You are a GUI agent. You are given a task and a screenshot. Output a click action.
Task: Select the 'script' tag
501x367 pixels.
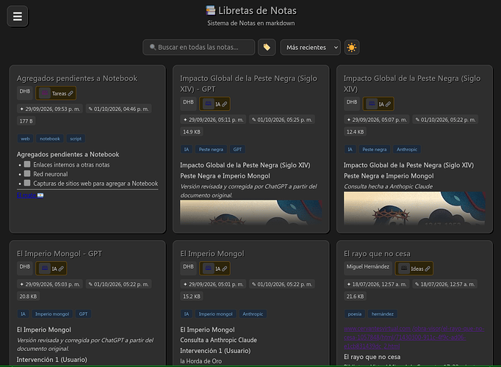click(76, 139)
